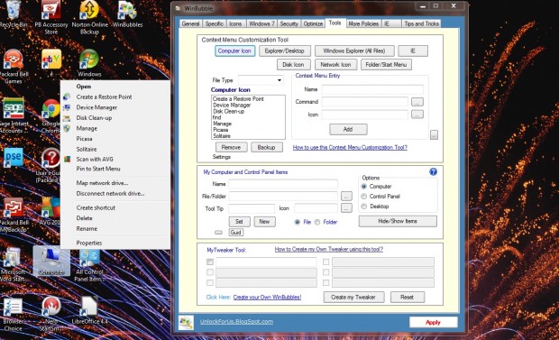Open the Browser Choice desktop icon
This screenshot has width=559, height=340.
pyautogui.click(x=14, y=314)
